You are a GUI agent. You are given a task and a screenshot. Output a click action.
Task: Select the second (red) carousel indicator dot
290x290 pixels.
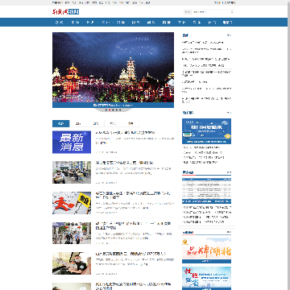click(x=110, y=110)
